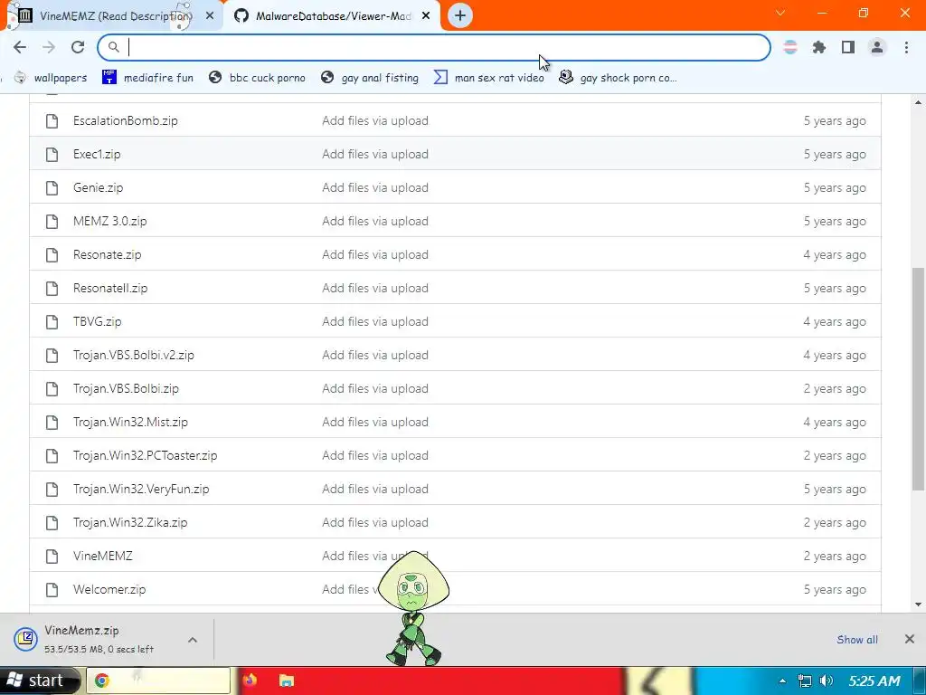The height and width of the screenshot is (695, 926).
Task: Toggle the browser side panel icon
Action: pos(848,47)
